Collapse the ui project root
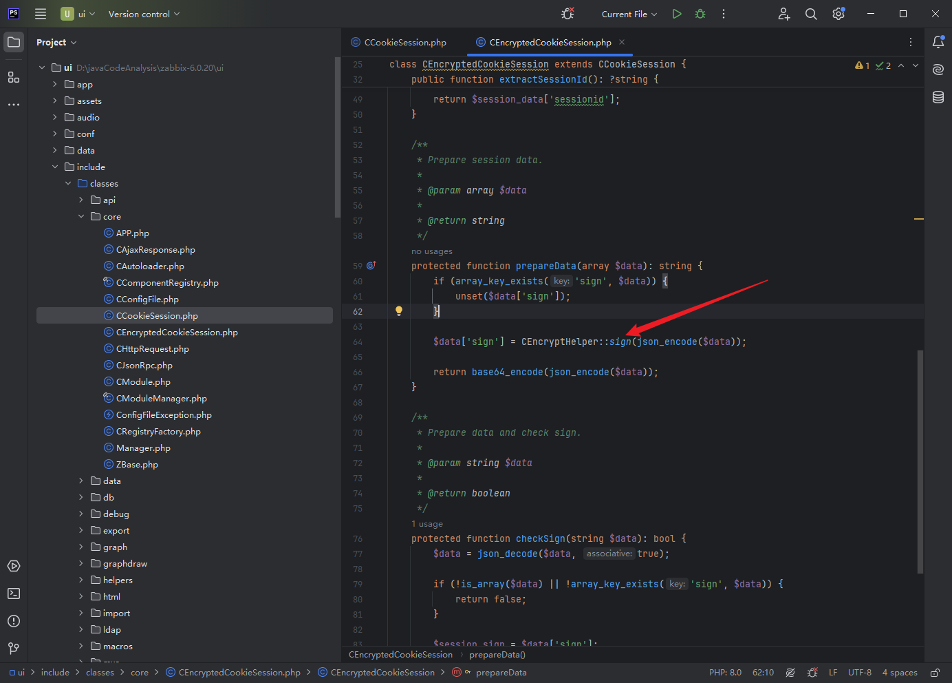Viewport: 952px width, 683px height. [x=42, y=67]
